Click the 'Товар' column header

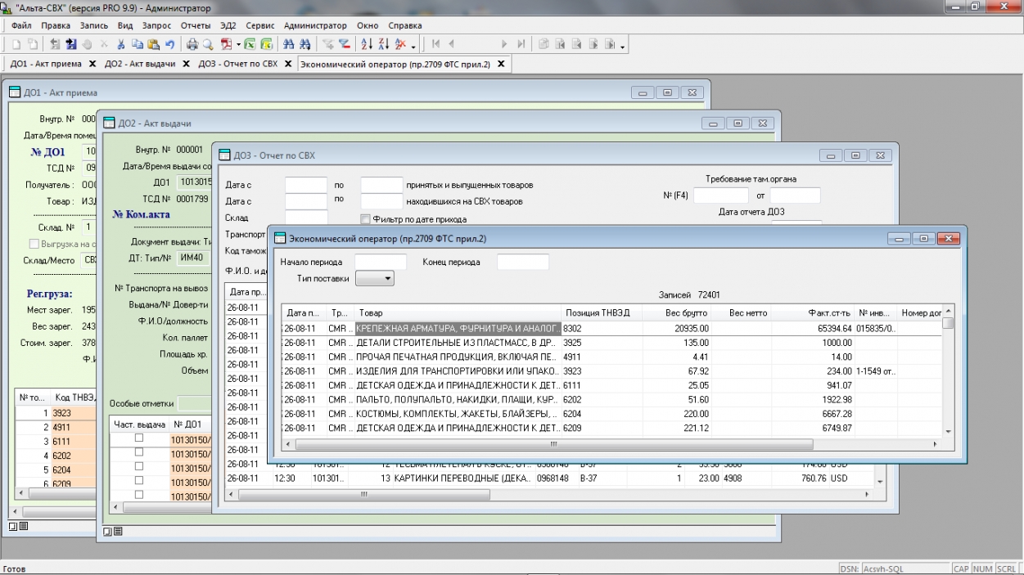coord(371,313)
